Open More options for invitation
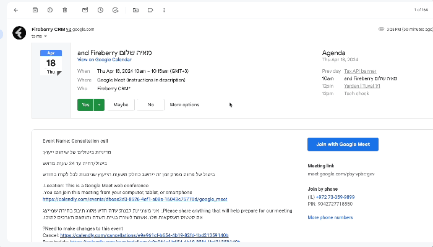 pyautogui.click(x=184, y=105)
